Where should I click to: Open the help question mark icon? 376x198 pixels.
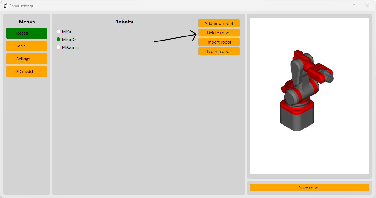pyautogui.click(x=354, y=6)
